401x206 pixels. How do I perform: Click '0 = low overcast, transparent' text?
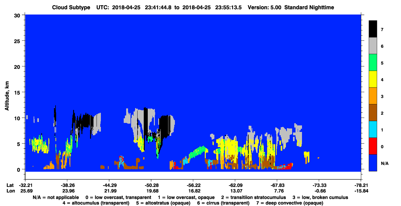[x=118, y=197]
